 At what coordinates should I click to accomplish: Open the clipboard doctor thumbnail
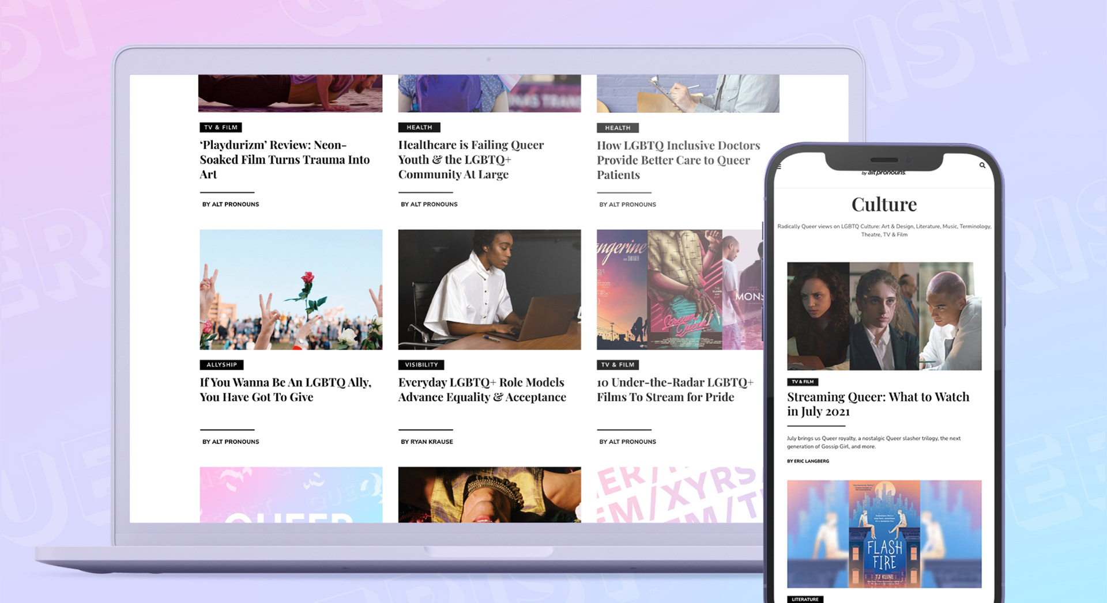coord(688,93)
